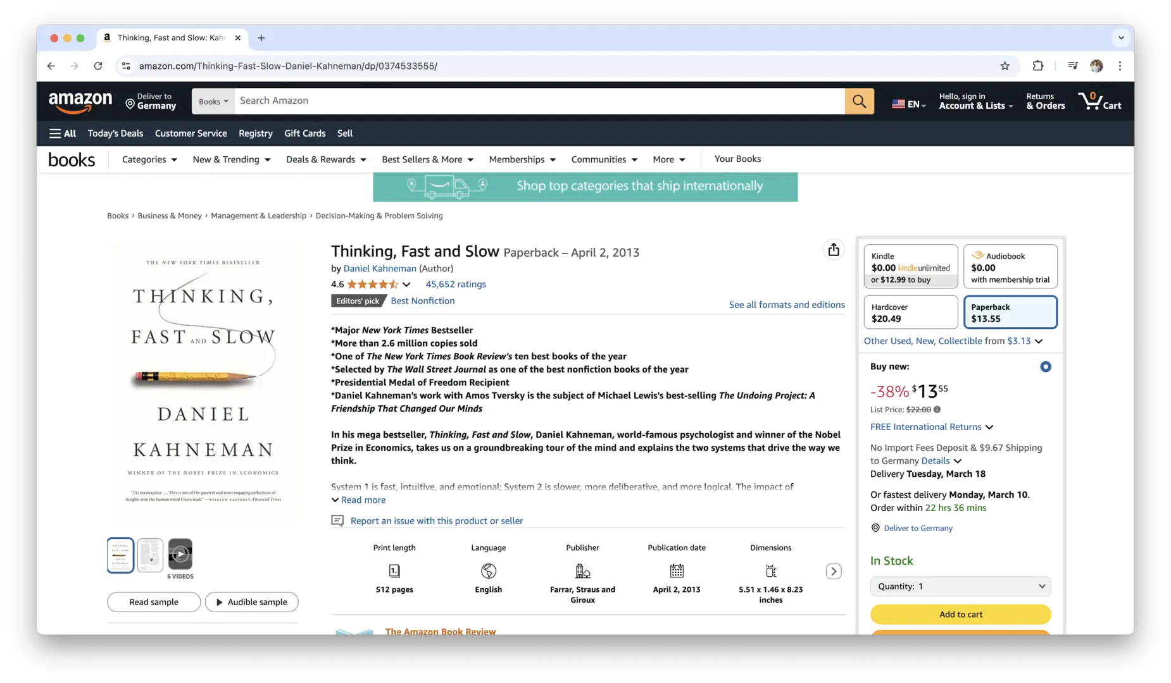The height and width of the screenshot is (683, 1171).
Task: Play the Audible sample
Action: tap(251, 602)
